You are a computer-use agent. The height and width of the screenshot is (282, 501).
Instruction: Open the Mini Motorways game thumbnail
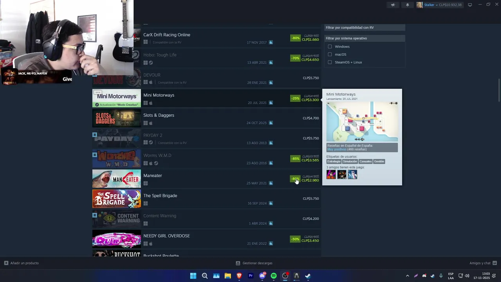coord(116,98)
